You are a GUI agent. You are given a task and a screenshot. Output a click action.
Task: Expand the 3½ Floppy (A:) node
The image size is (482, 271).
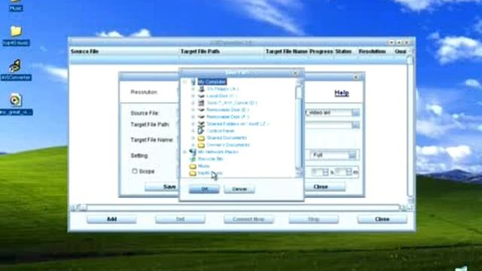pyautogui.click(x=194, y=89)
